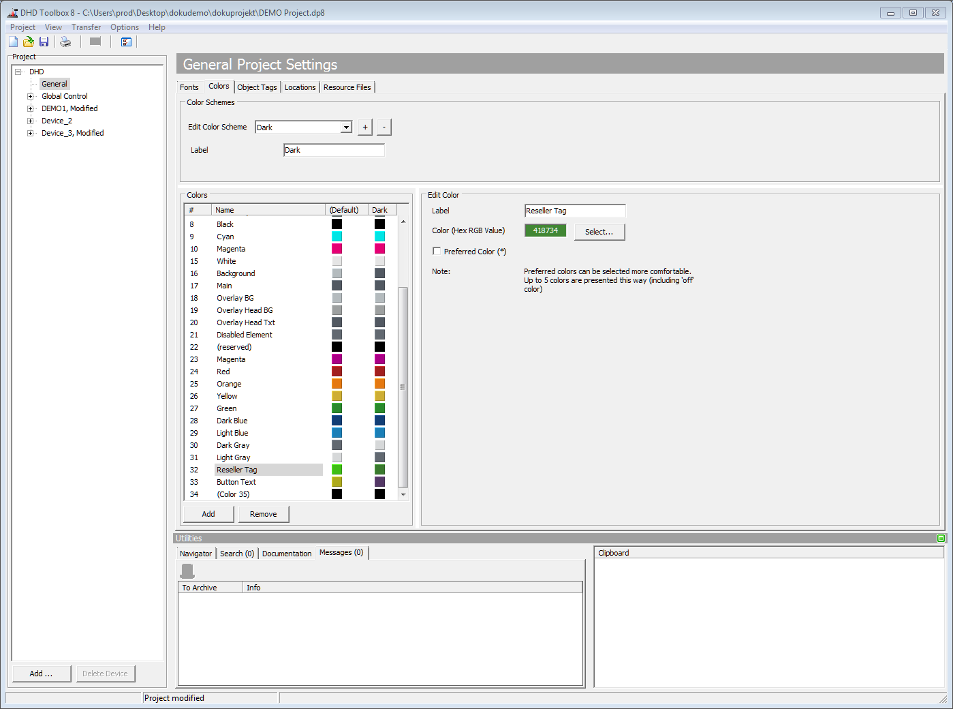This screenshot has width=953, height=709.
Task: Click the Select button for the color value
Action: [599, 232]
